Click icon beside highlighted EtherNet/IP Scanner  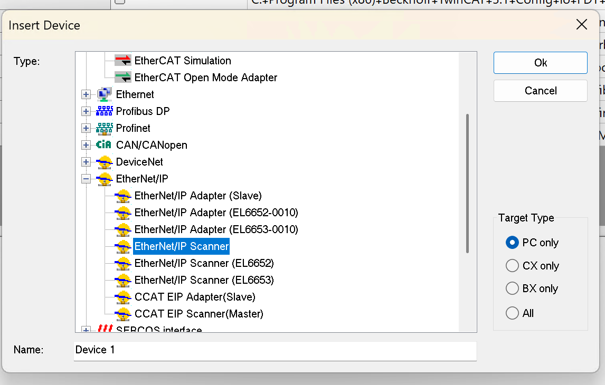(x=123, y=247)
